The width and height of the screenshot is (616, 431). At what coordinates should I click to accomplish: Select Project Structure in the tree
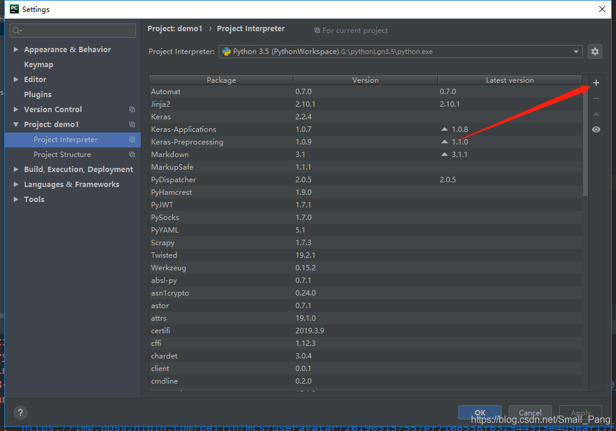click(73, 155)
